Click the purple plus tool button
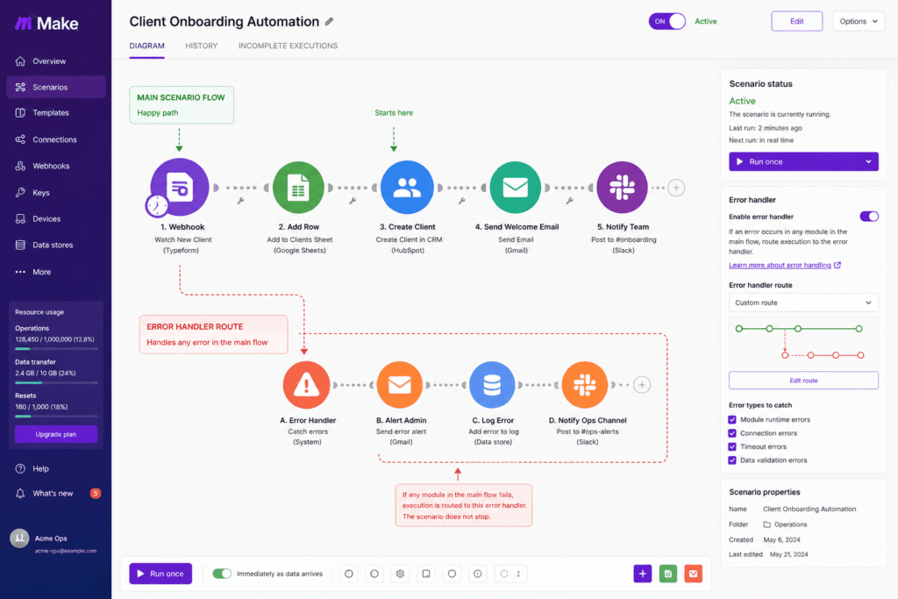This screenshot has width=898, height=599. coord(643,574)
